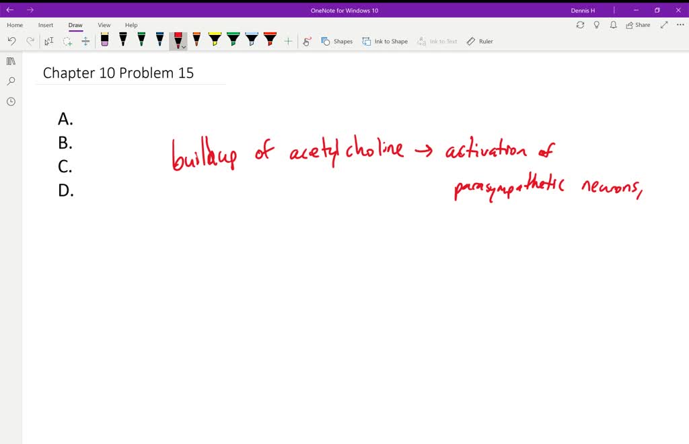Expand the red pen options dropdown arrow

tap(184, 47)
